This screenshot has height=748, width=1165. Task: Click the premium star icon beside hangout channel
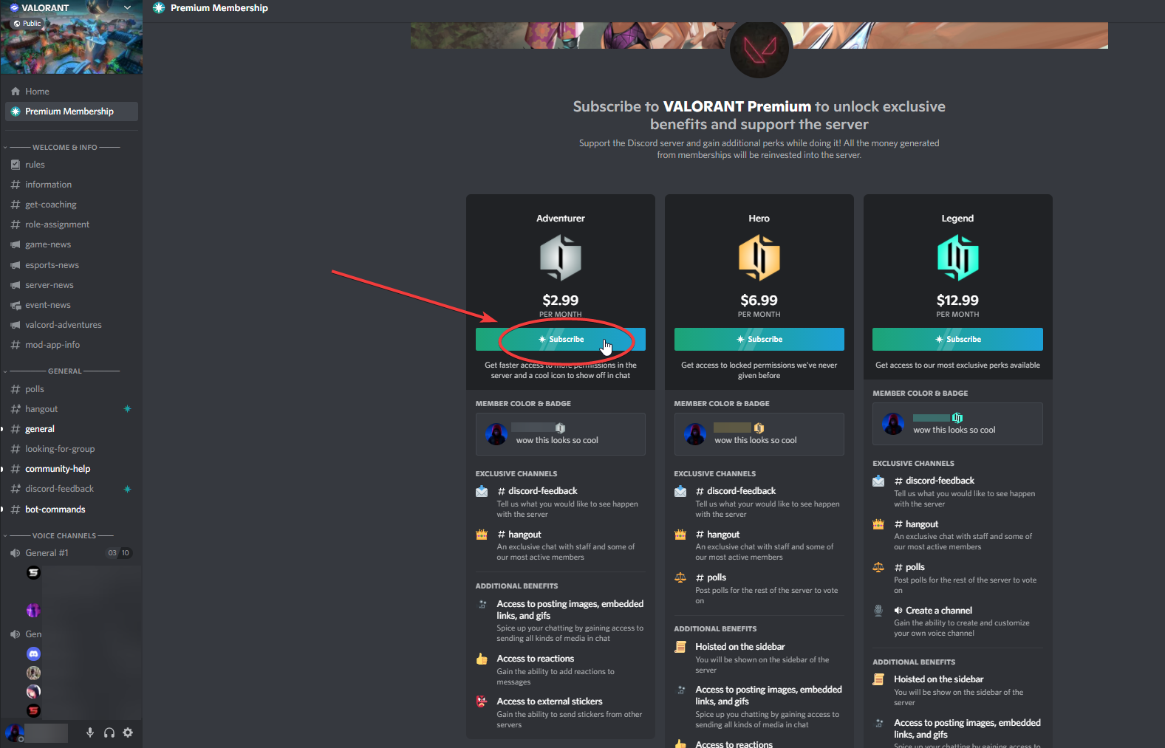(x=127, y=409)
